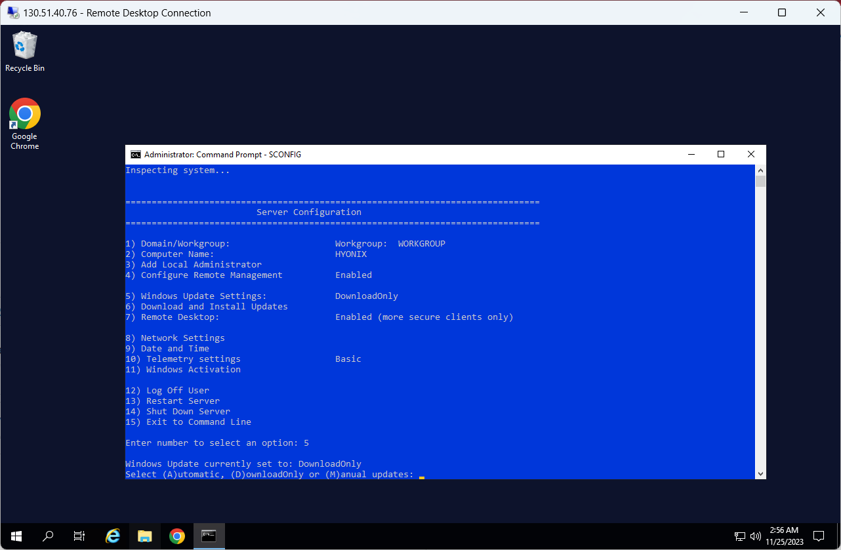
Task: Select the active Command Prompt taskbar icon
Action: [209, 536]
